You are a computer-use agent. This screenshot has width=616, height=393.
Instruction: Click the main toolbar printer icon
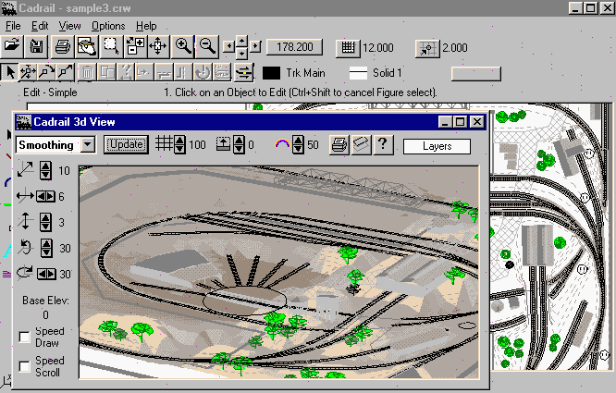point(63,47)
